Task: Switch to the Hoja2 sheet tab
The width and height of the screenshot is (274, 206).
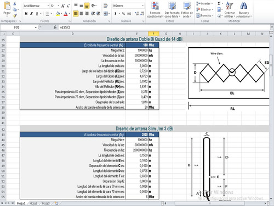Action: (x=33, y=203)
